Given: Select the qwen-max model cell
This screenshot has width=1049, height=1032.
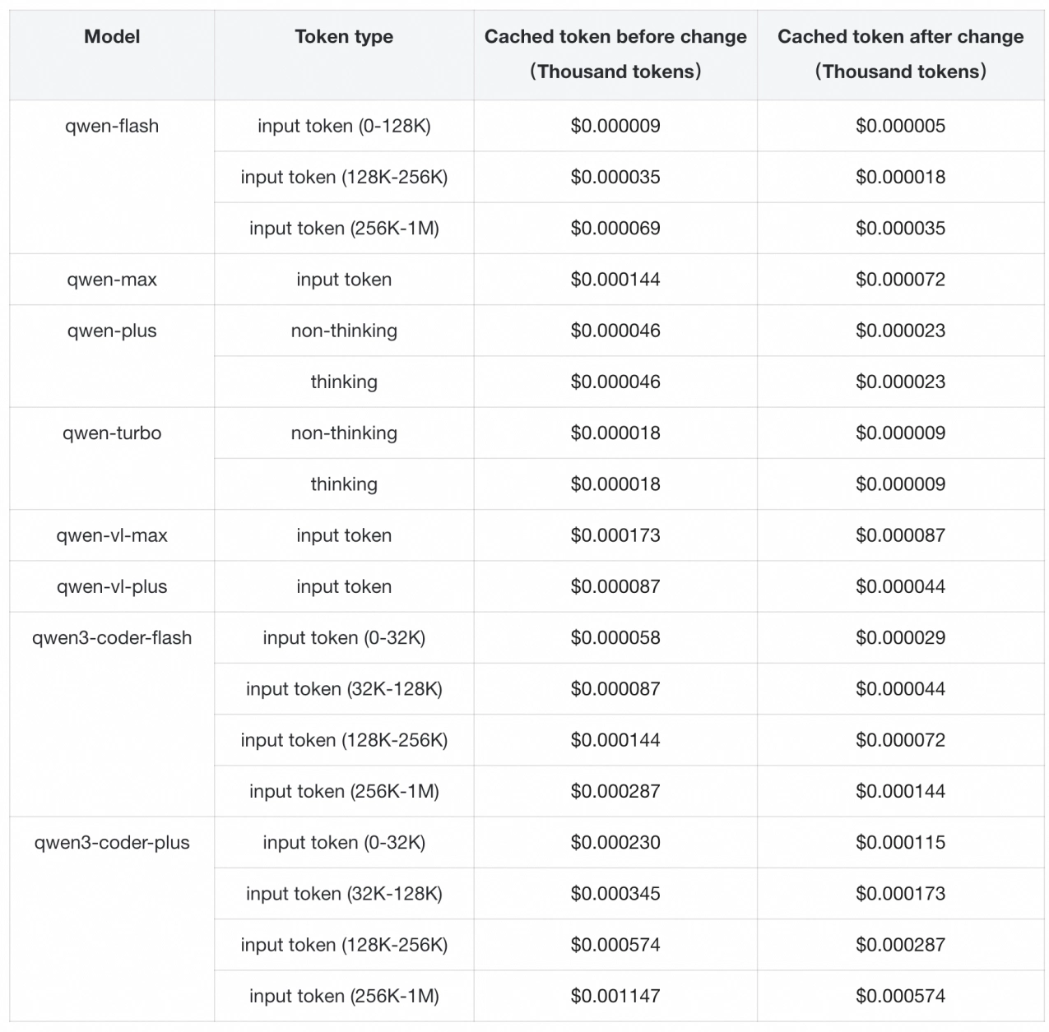Looking at the screenshot, I should (x=112, y=280).
